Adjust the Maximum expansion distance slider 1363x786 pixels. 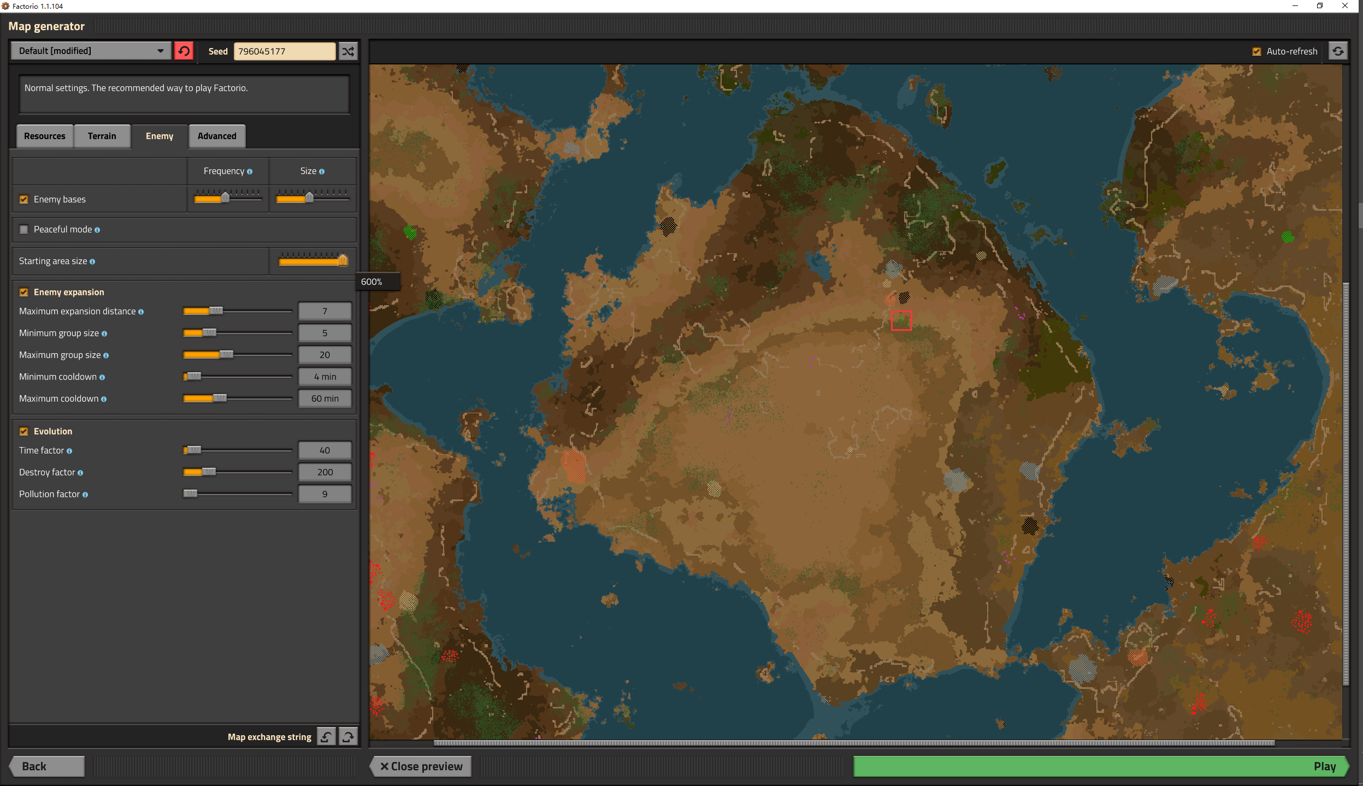click(x=238, y=311)
